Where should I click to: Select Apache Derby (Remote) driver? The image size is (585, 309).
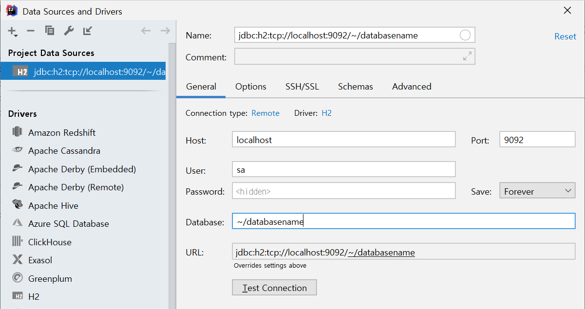pos(76,187)
